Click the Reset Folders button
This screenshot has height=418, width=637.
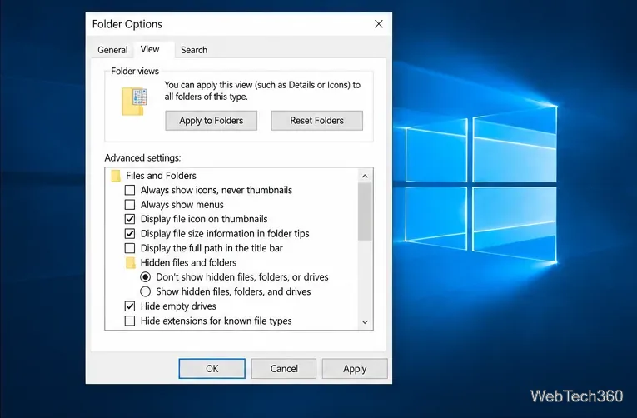coord(317,121)
